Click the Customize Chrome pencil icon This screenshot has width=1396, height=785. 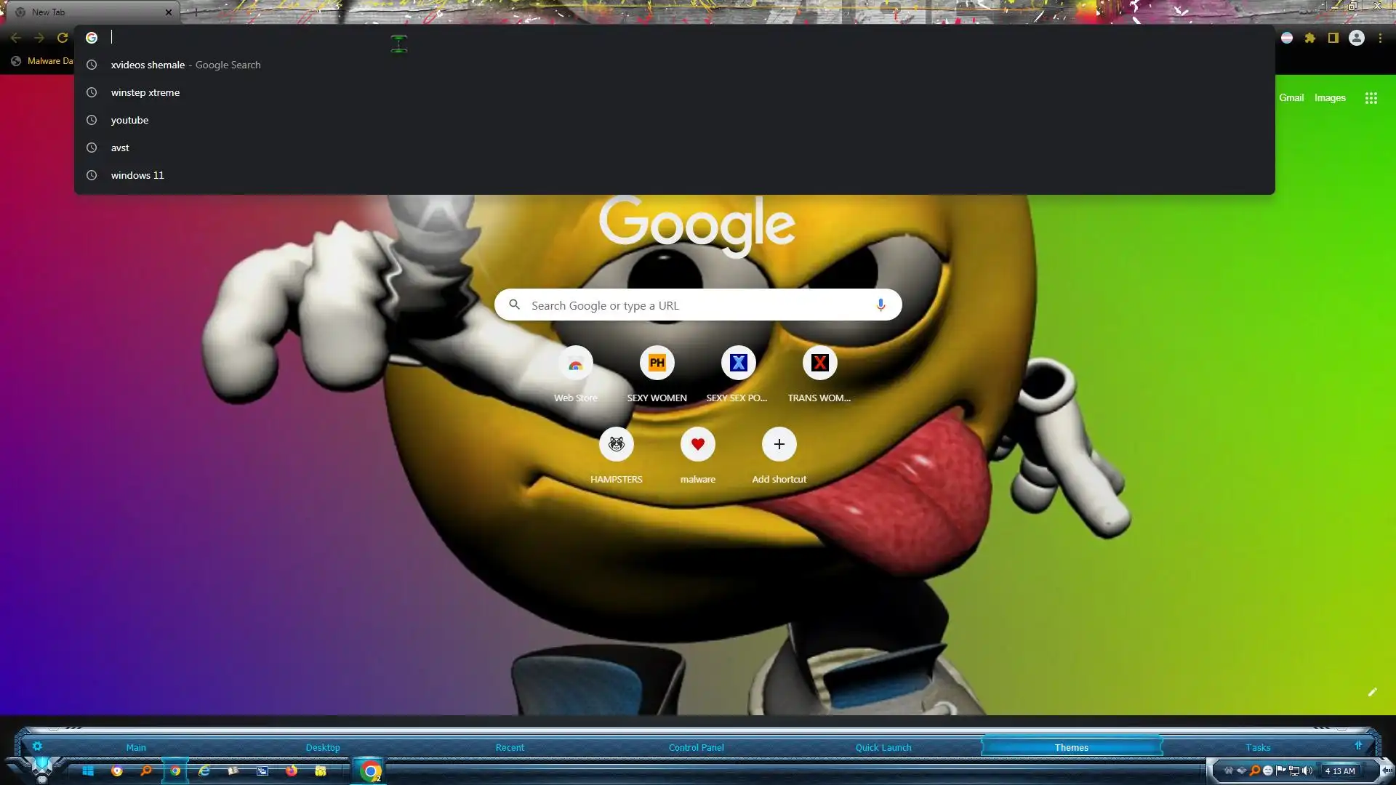[1372, 692]
